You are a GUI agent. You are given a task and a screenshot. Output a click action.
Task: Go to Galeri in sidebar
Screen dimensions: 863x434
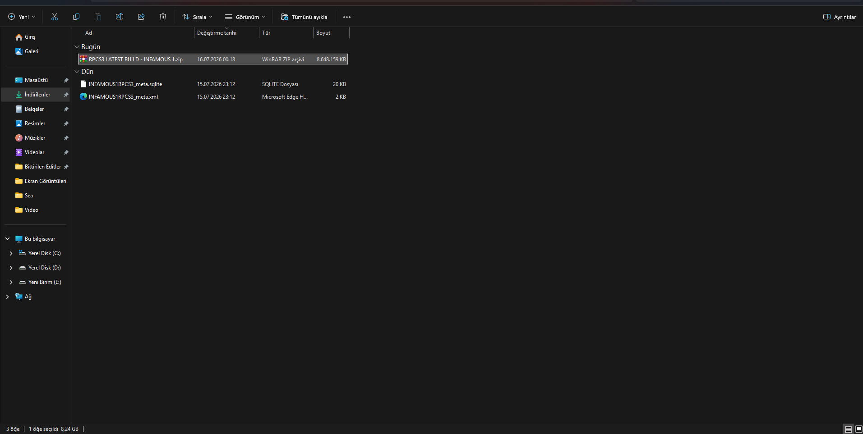point(32,51)
